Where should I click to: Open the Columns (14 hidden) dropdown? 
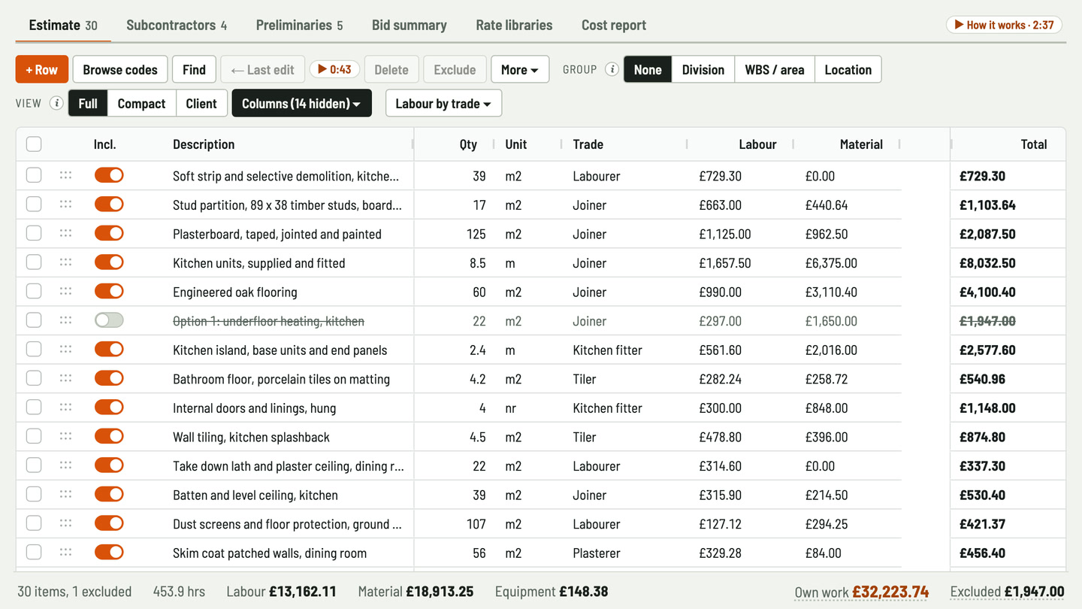tap(301, 103)
